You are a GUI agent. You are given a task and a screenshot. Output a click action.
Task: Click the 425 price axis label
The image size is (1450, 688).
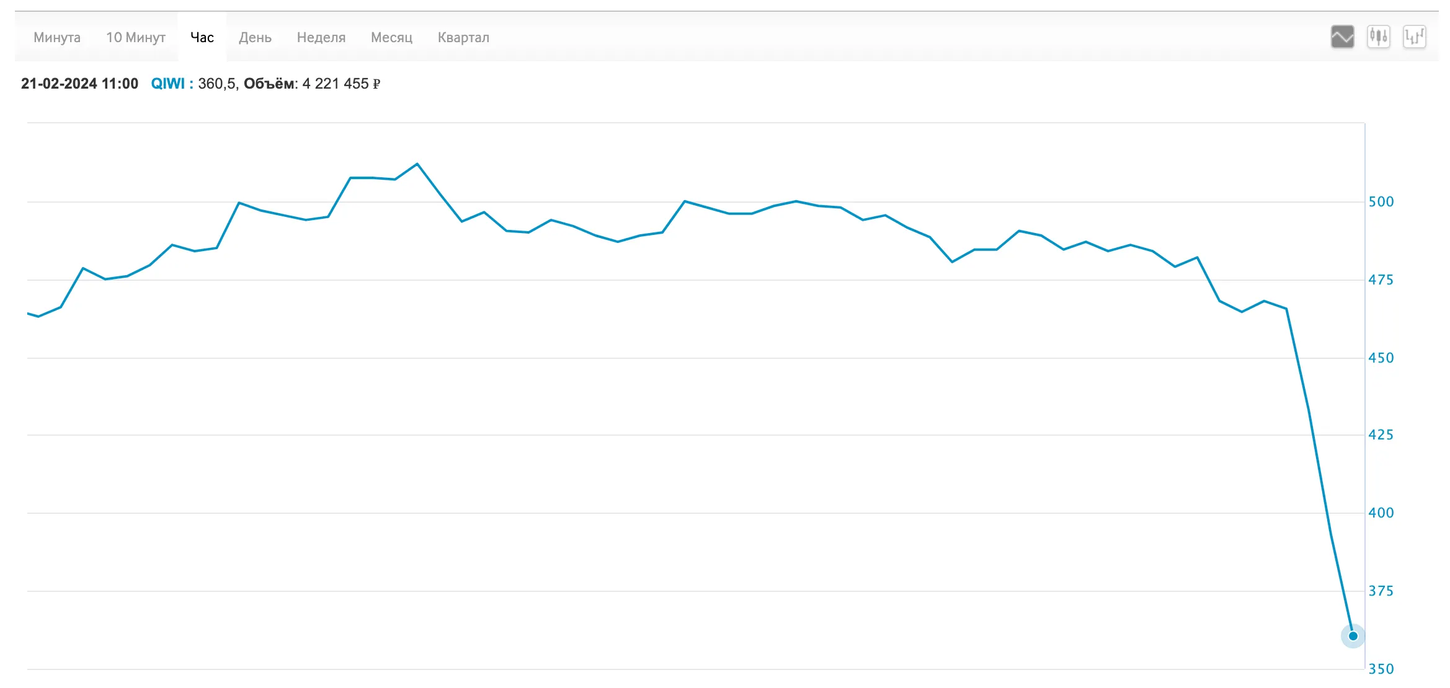1381,435
